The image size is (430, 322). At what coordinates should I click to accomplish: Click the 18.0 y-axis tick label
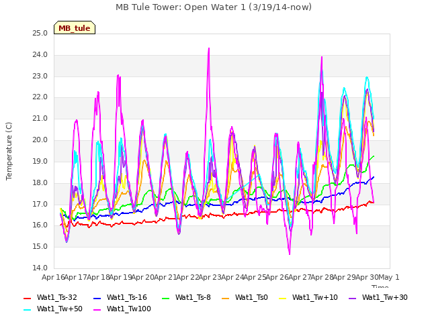click(40, 183)
